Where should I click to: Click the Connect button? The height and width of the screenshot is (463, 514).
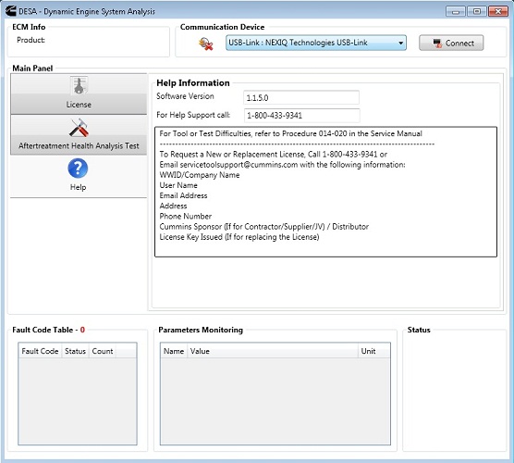(x=451, y=43)
